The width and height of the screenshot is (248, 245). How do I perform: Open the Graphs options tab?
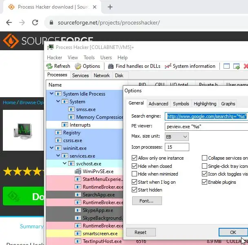(x=228, y=104)
